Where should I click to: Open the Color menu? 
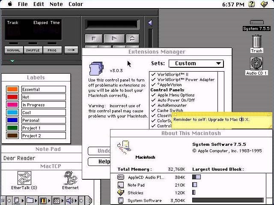[x=76, y=4]
